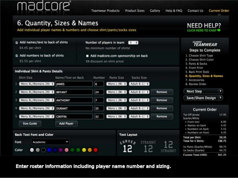The image size is (238, 178).
Task: Go to step 8 Review Order
Action: pos(196,84)
